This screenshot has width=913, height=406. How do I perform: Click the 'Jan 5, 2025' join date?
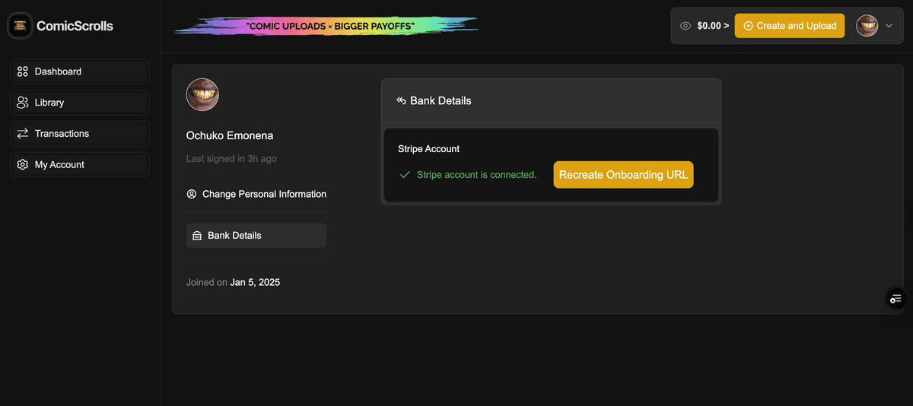[255, 282]
